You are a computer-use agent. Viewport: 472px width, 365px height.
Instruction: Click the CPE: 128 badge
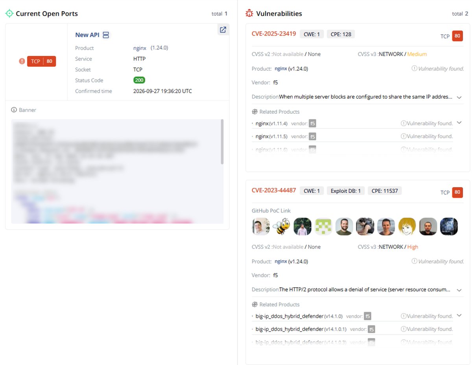[341, 34]
